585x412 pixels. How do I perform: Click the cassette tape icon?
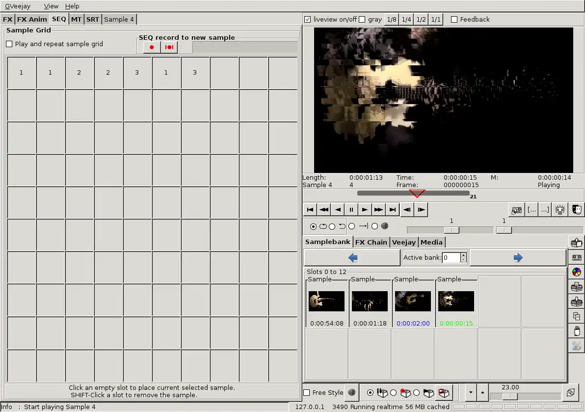pos(577,257)
